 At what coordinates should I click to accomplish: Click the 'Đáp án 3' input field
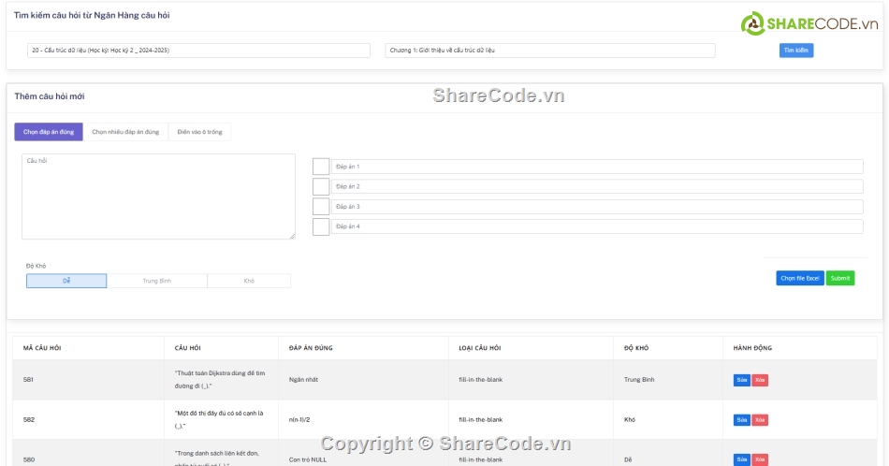tap(597, 207)
